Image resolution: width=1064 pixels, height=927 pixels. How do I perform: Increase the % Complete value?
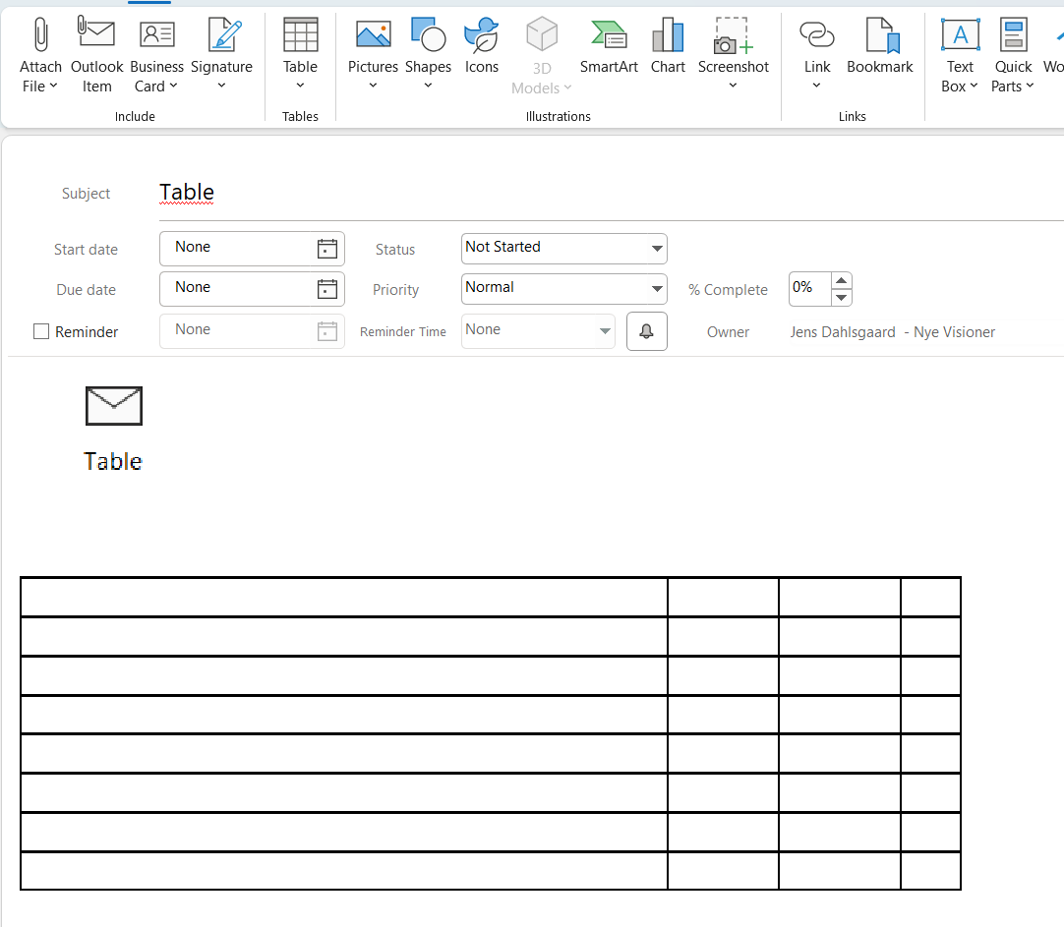841,281
